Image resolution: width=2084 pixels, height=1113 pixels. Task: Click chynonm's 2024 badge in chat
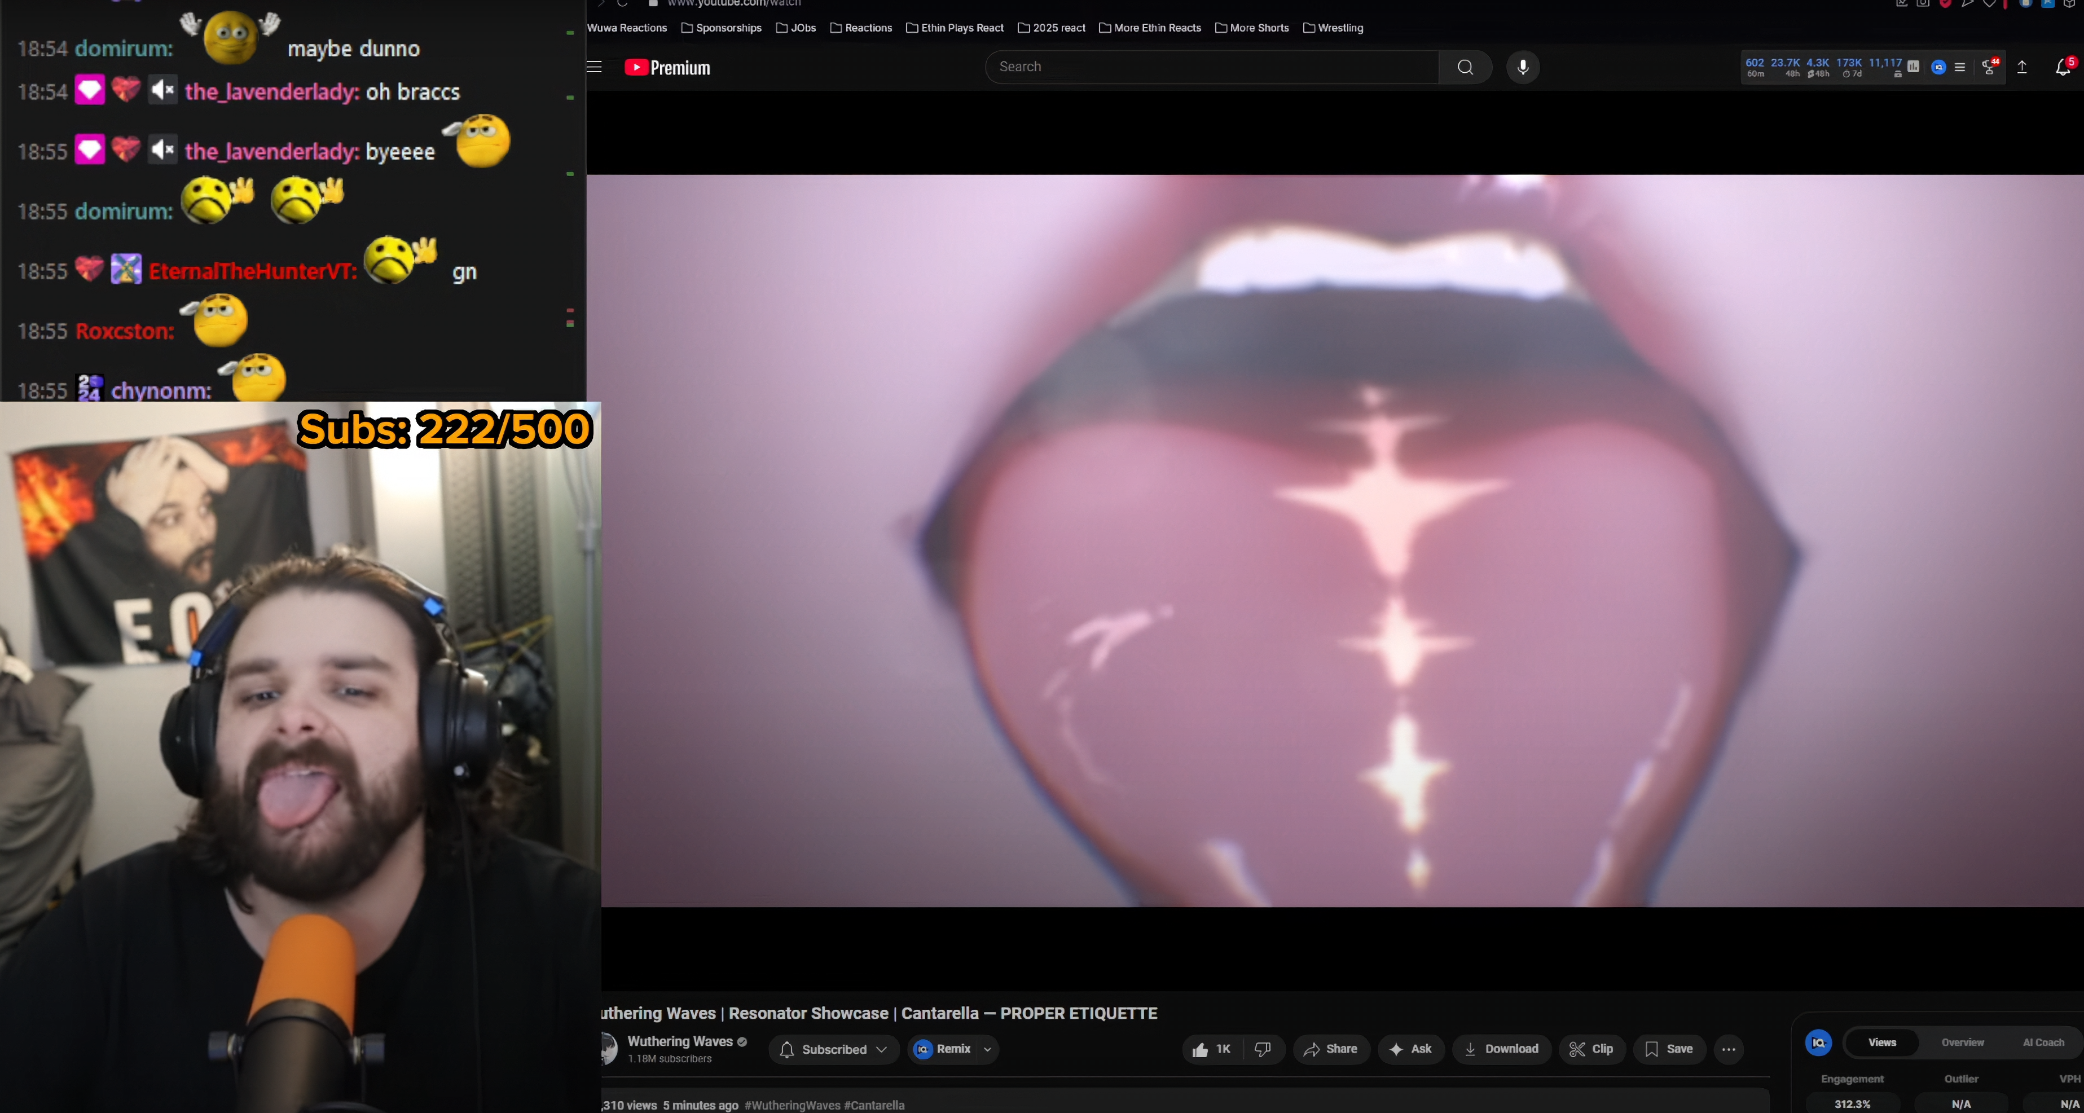[x=90, y=388]
